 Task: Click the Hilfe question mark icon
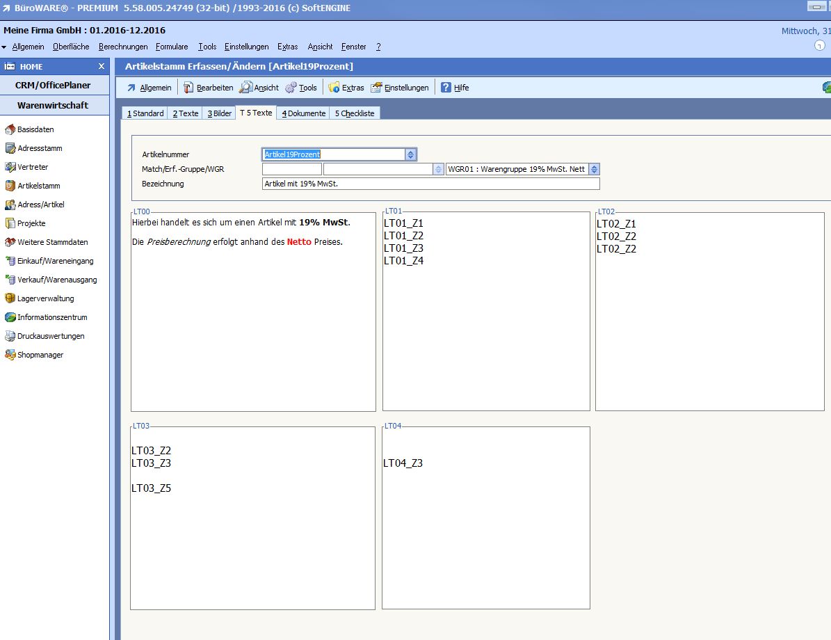coord(446,88)
